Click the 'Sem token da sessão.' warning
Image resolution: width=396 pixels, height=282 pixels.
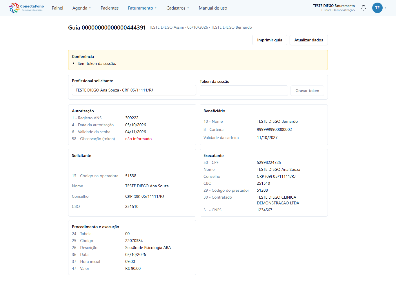tap(97, 63)
